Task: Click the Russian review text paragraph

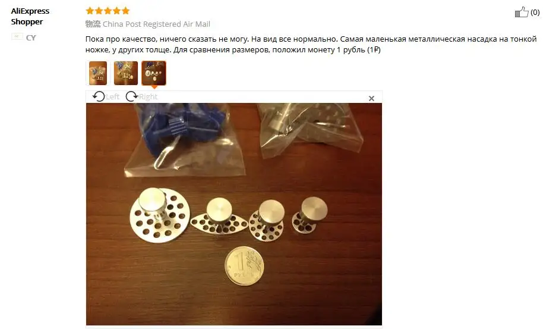Action: point(311,44)
